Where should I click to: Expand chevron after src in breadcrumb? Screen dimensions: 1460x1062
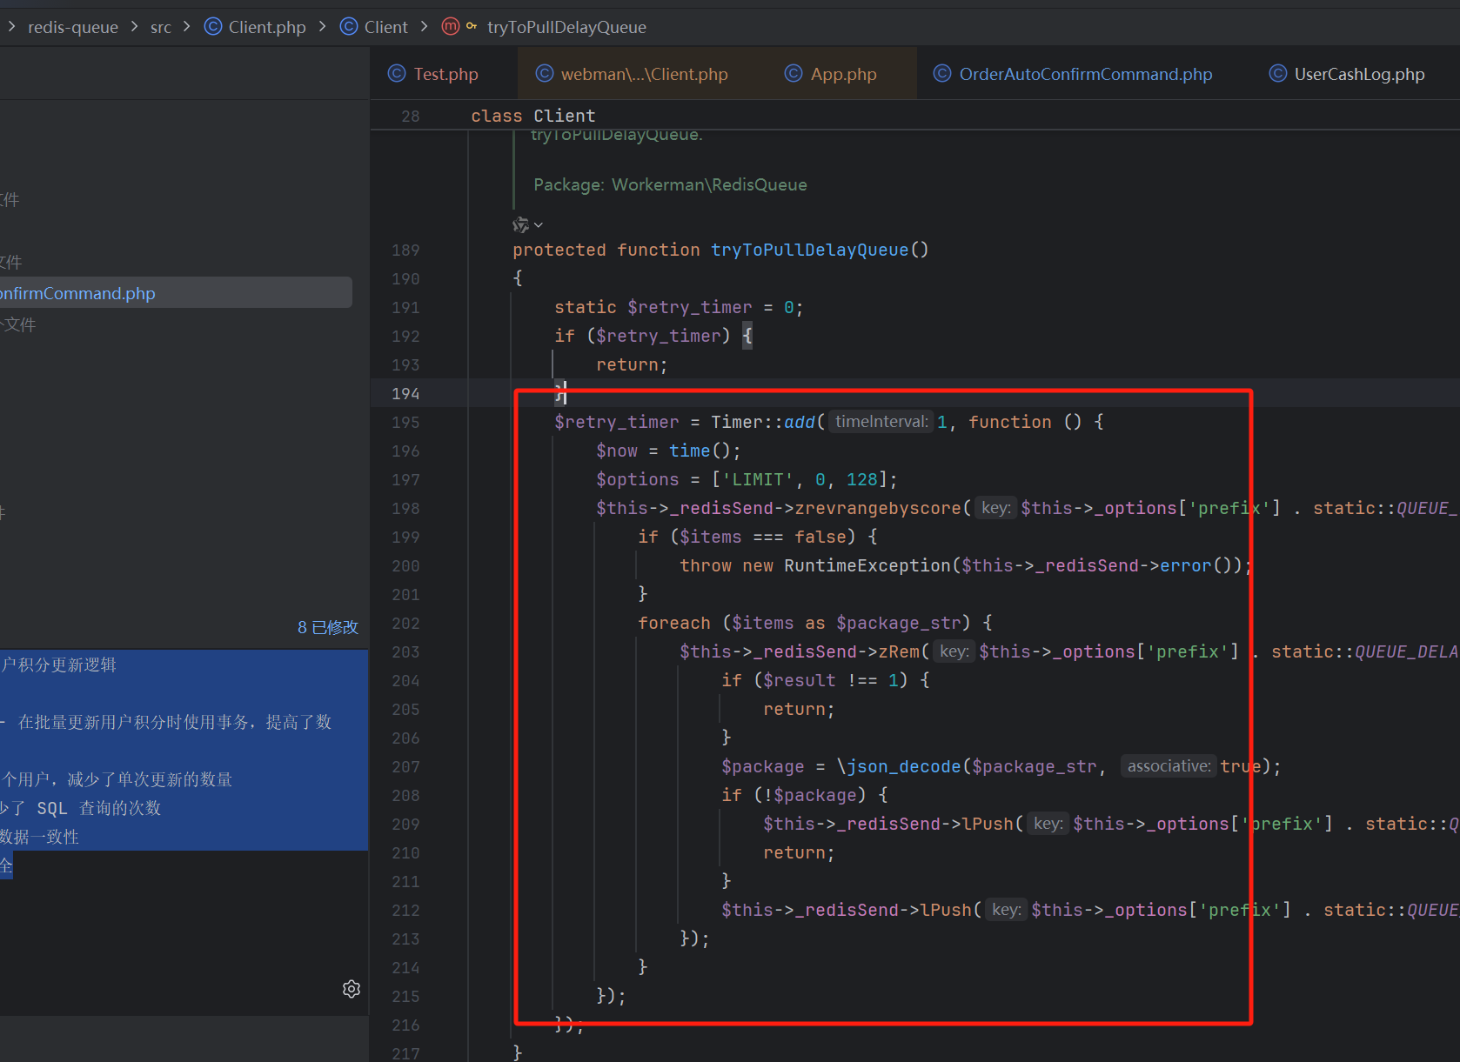pos(186,27)
